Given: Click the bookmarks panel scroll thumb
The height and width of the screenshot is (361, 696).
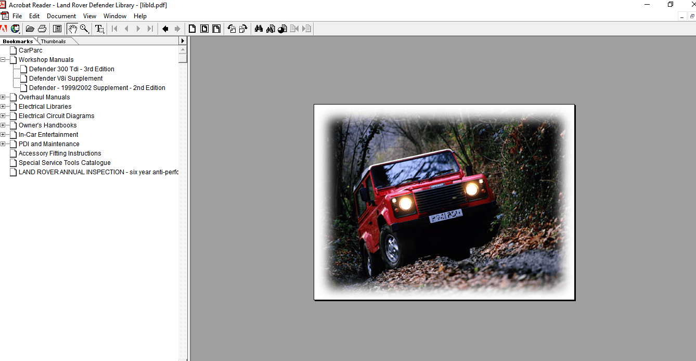Looking at the screenshot, I should [182, 58].
